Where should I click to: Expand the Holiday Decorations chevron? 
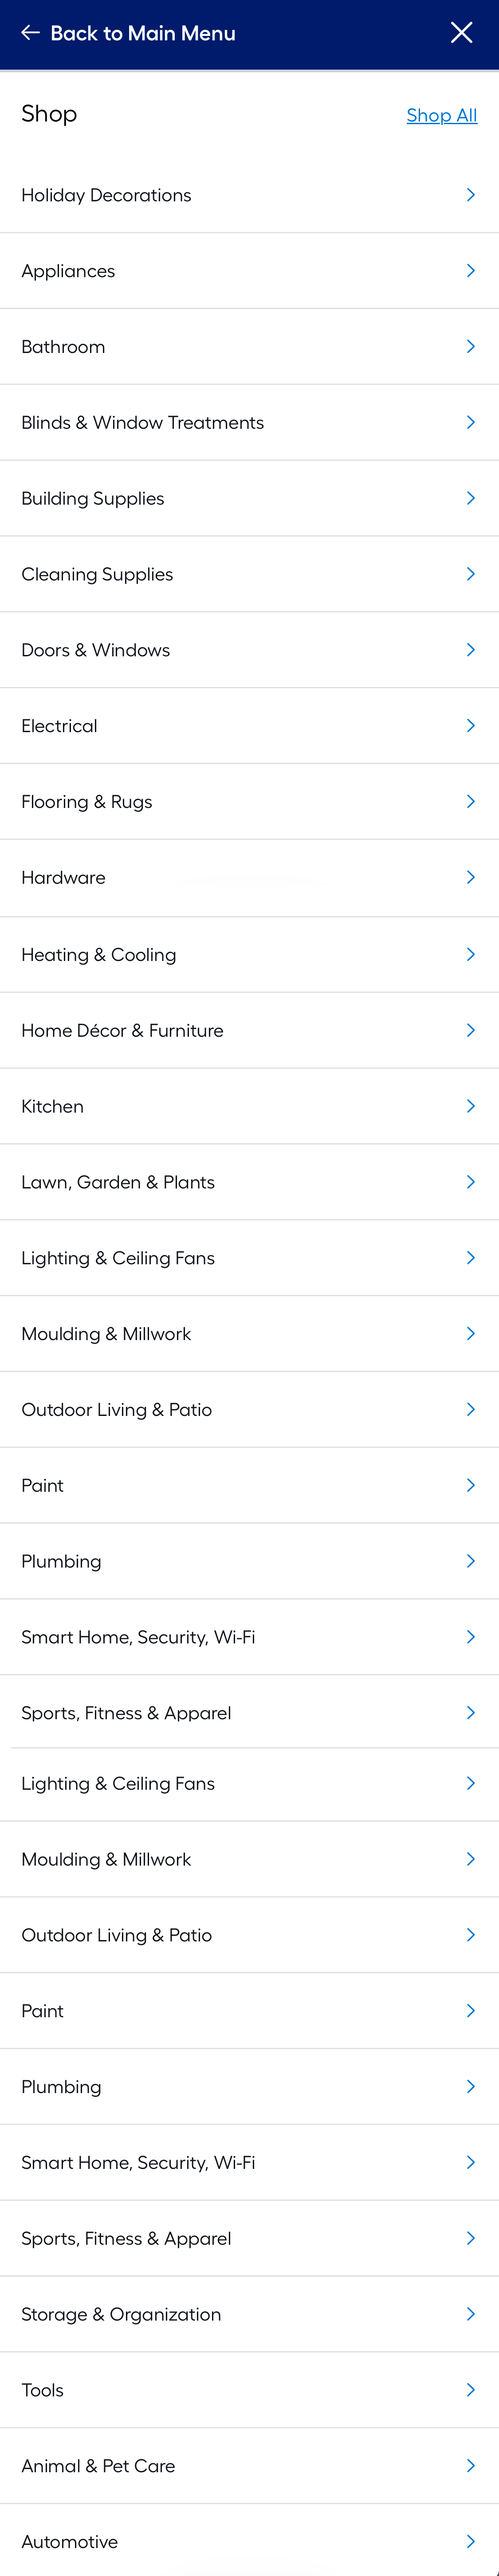[x=470, y=195]
